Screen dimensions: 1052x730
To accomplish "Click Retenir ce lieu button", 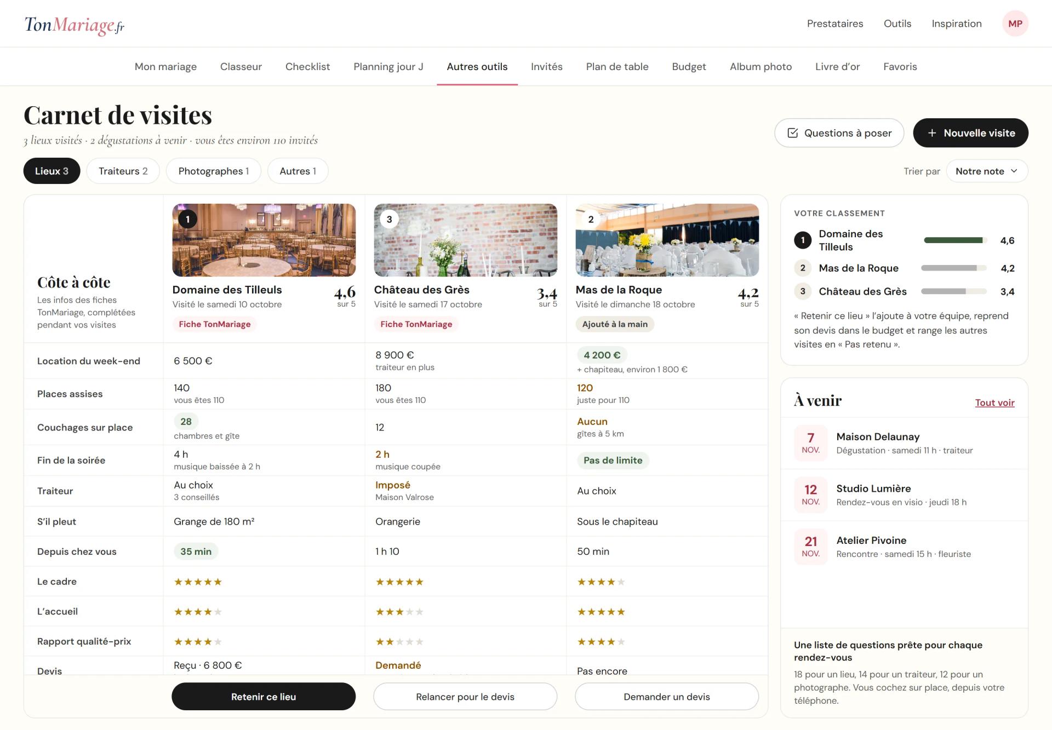I will coord(264,697).
